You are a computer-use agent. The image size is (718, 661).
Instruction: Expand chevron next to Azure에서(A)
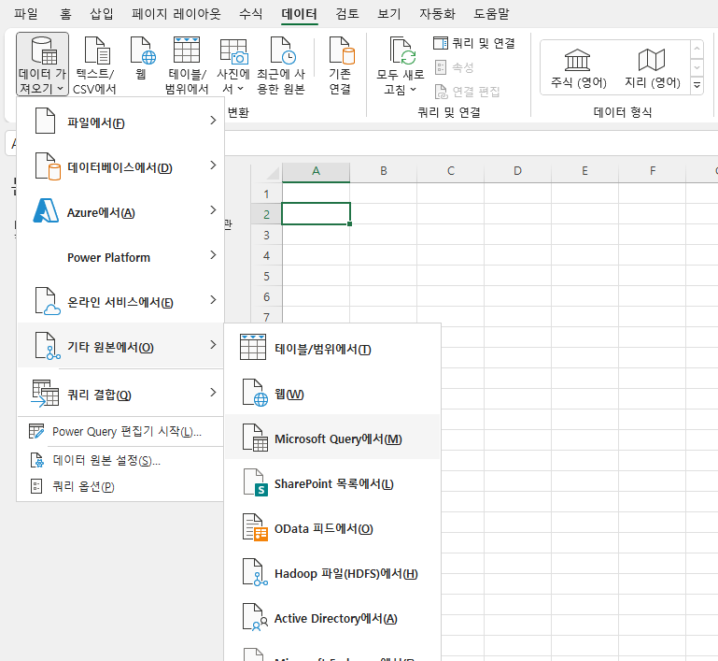pos(213,210)
